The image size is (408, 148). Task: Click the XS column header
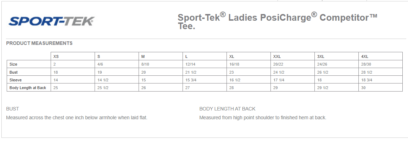pyautogui.click(x=56, y=56)
